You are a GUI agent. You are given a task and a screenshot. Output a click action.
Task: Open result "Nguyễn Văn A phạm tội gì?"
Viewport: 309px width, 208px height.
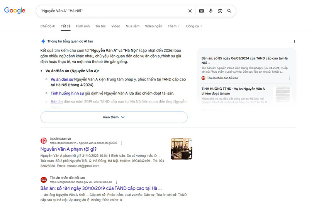pyautogui.click(x=68, y=149)
